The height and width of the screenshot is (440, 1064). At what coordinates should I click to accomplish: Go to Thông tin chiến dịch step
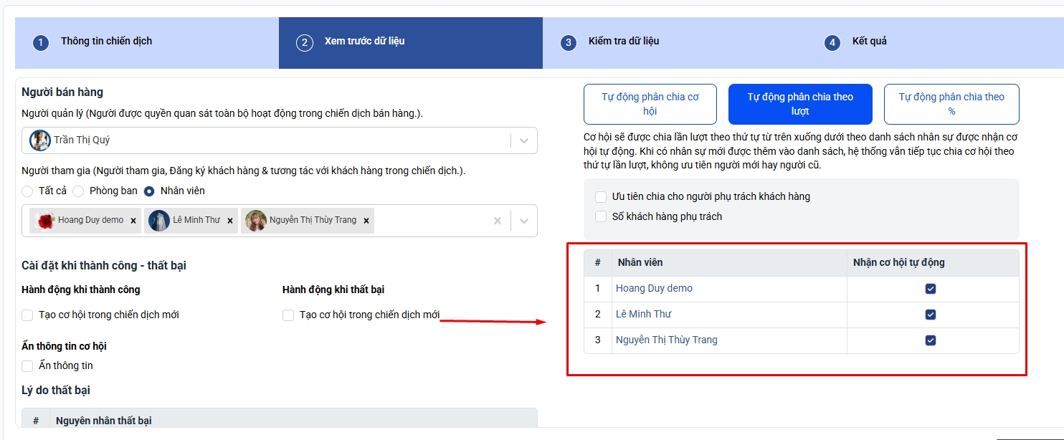(x=106, y=42)
